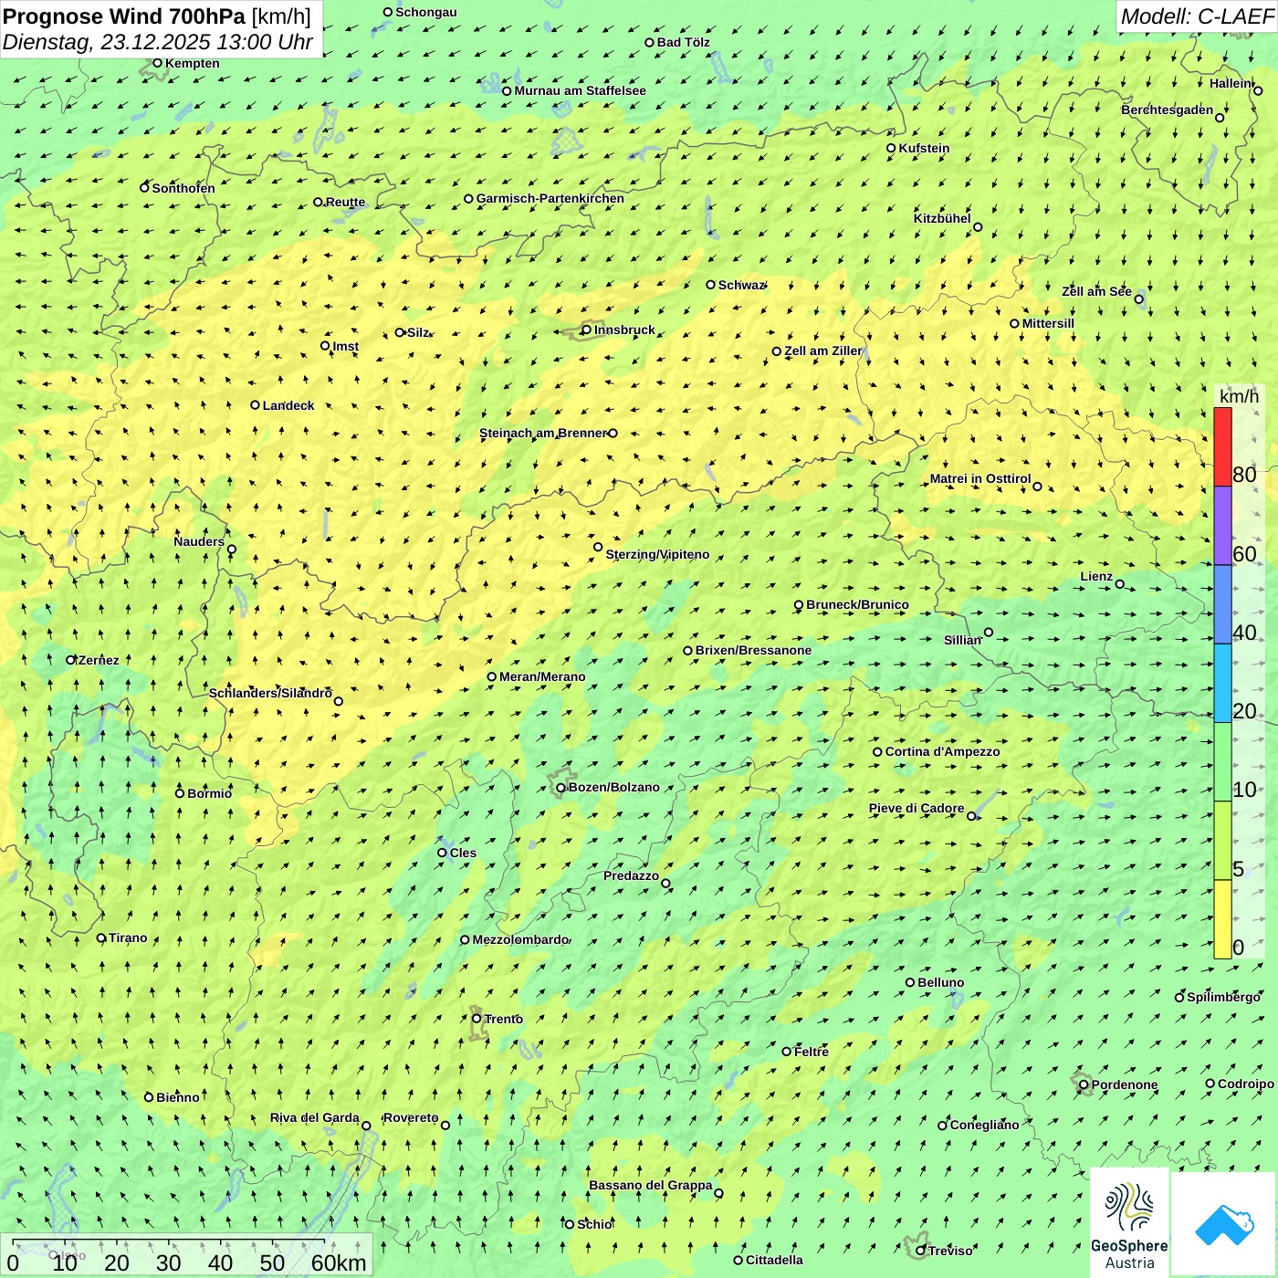The height and width of the screenshot is (1278, 1278).
Task: Click the date "Dienstag, 23.12.2025 13:00 Uhr"
Action: pos(157,42)
